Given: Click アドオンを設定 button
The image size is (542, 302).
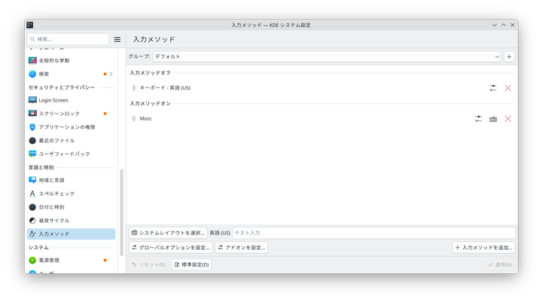Looking at the screenshot, I should (x=241, y=247).
